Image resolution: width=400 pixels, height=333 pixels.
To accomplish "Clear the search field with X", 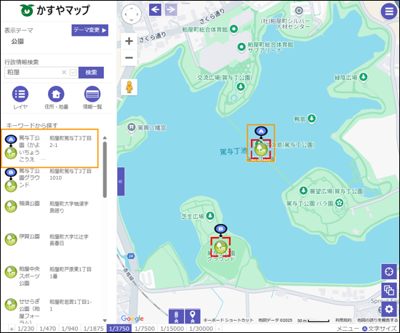I will click(x=64, y=73).
